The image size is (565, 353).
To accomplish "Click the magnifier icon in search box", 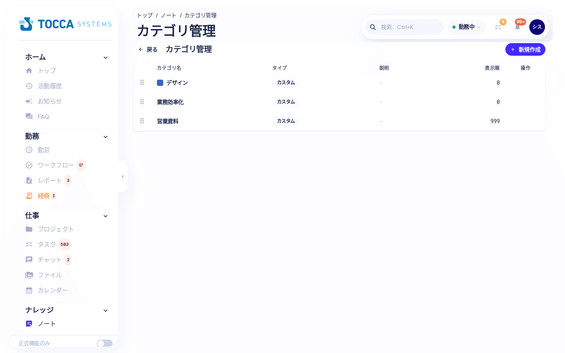I will [373, 27].
